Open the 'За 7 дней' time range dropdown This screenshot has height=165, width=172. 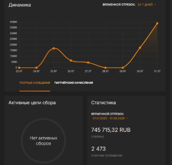click(x=146, y=4)
